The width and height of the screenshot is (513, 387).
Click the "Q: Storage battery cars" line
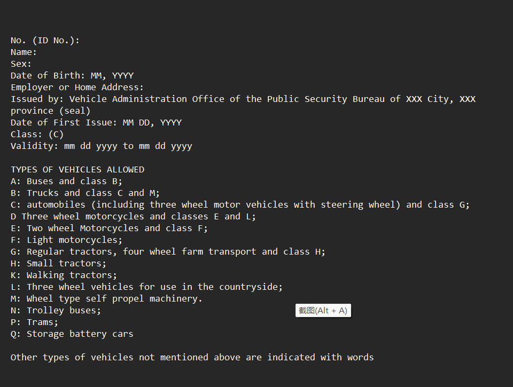coord(72,334)
